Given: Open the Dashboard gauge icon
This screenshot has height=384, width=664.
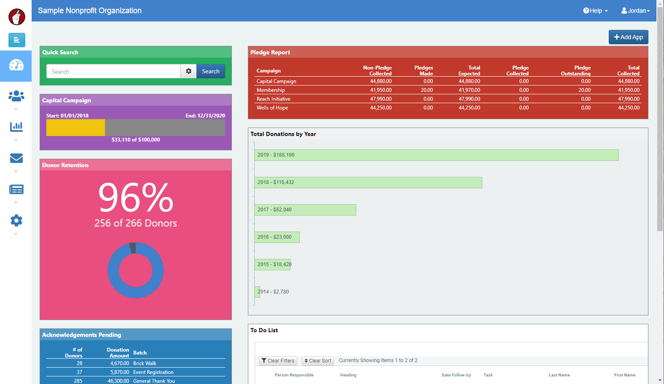Looking at the screenshot, I should [16, 66].
